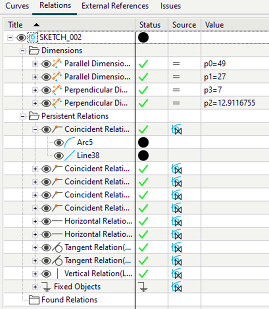This screenshot has height=309, width=269.
Task: Collapse the Persistent Relations folder
Action: (x=23, y=116)
